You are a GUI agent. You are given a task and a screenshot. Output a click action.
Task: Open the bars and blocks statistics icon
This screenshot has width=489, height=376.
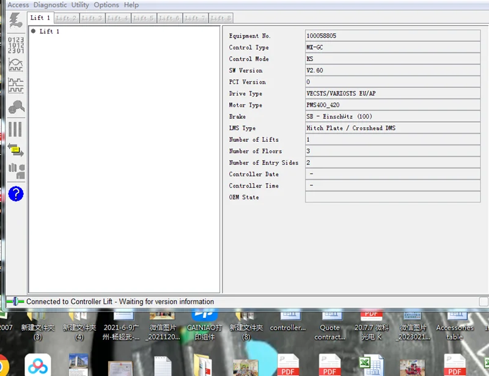click(17, 171)
